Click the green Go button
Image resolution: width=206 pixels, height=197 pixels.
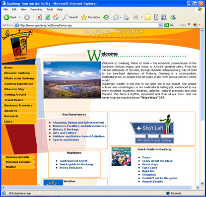[169, 25]
